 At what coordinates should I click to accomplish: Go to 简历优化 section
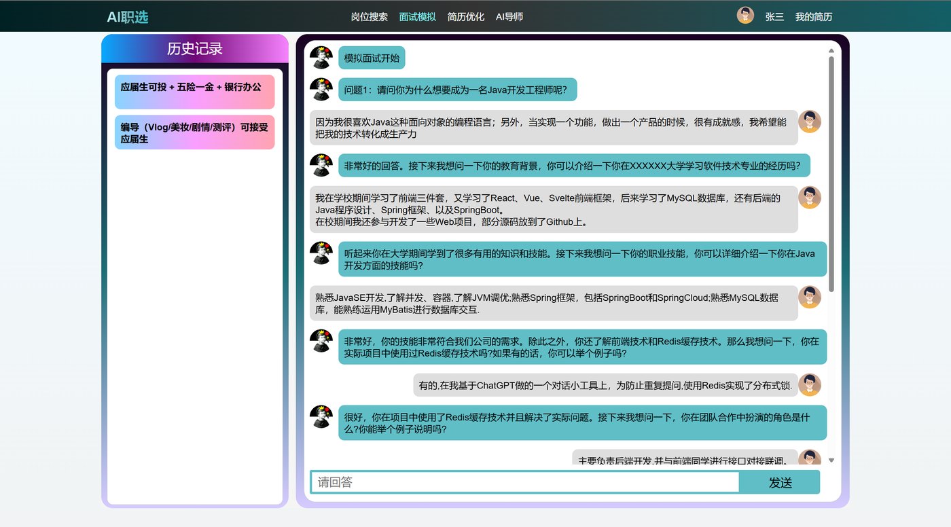(466, 17)
